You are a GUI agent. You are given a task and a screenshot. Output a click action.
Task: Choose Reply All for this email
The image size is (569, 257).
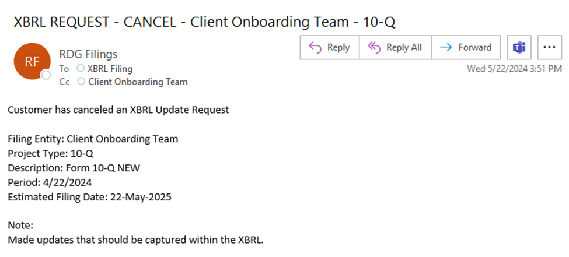click(x=395, y=48)
